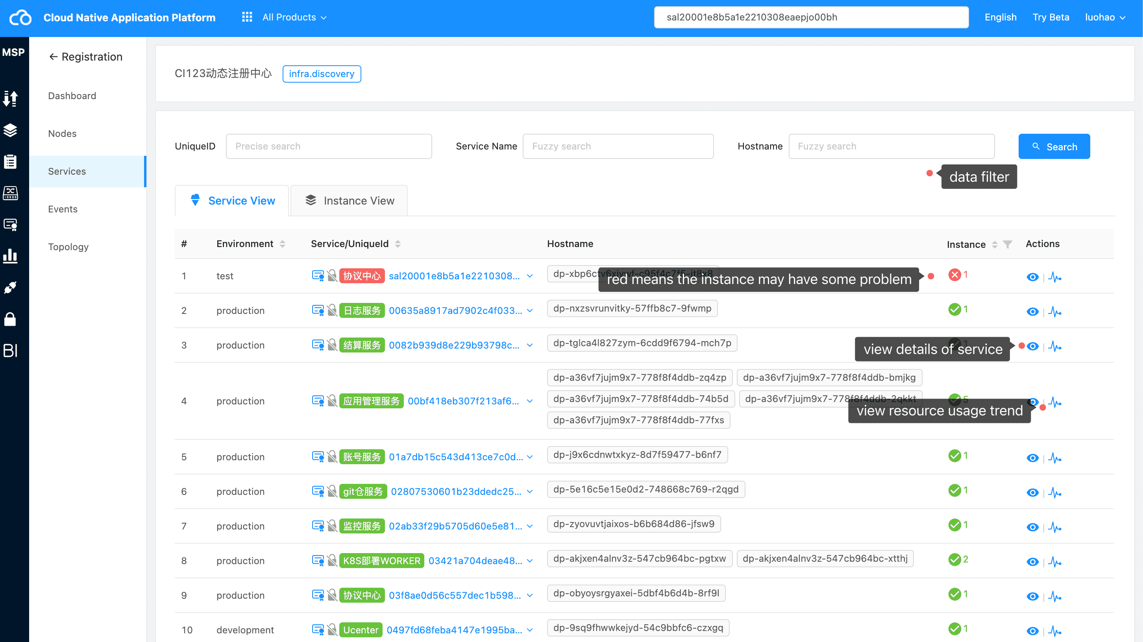Viewport: 1143px width, 642px height.
Task: Click crossed-out lock icon in 日志服务 row
Action: [332, 310]
